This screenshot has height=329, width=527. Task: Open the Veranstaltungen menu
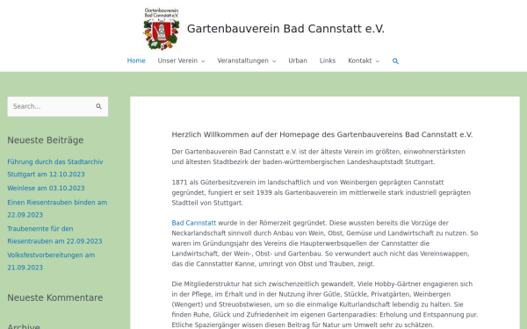(x=243, y=61)
